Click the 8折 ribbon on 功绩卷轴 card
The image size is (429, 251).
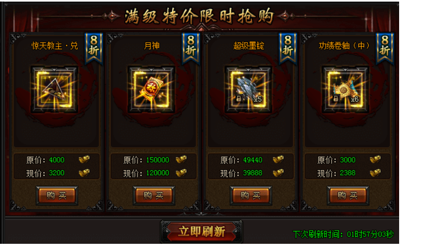pos(385,48)
